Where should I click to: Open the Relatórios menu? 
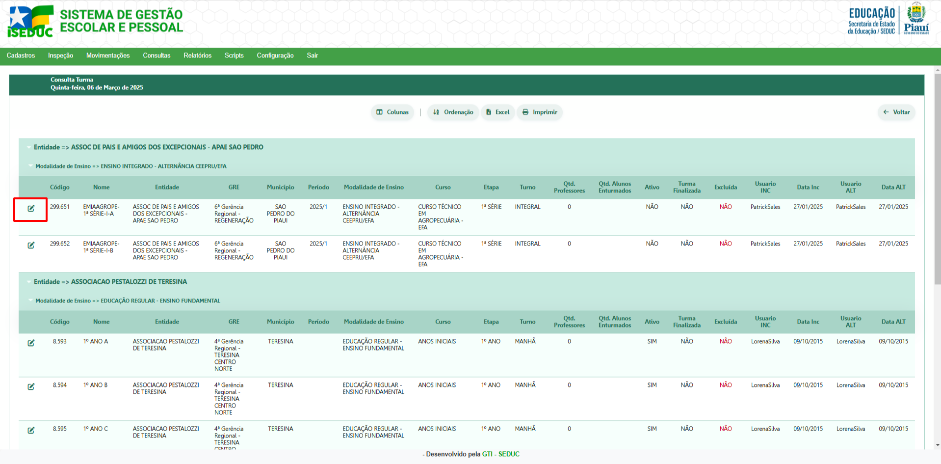pos(197,55)
